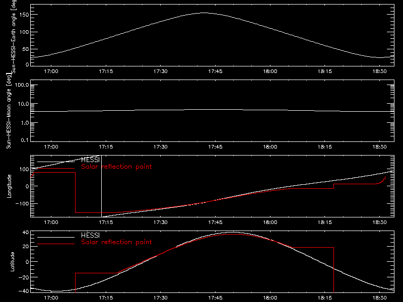Select the 0.1 tick label on the Moon angle plot
Image resolution: width=403 pixels, height=302 pixels.
coord(25,140)
